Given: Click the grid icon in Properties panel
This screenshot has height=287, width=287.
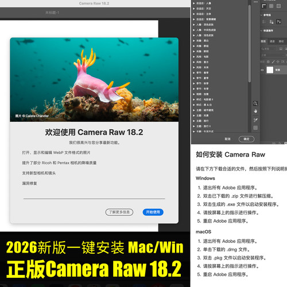Looking at the screenshot, I should [271, 6].
